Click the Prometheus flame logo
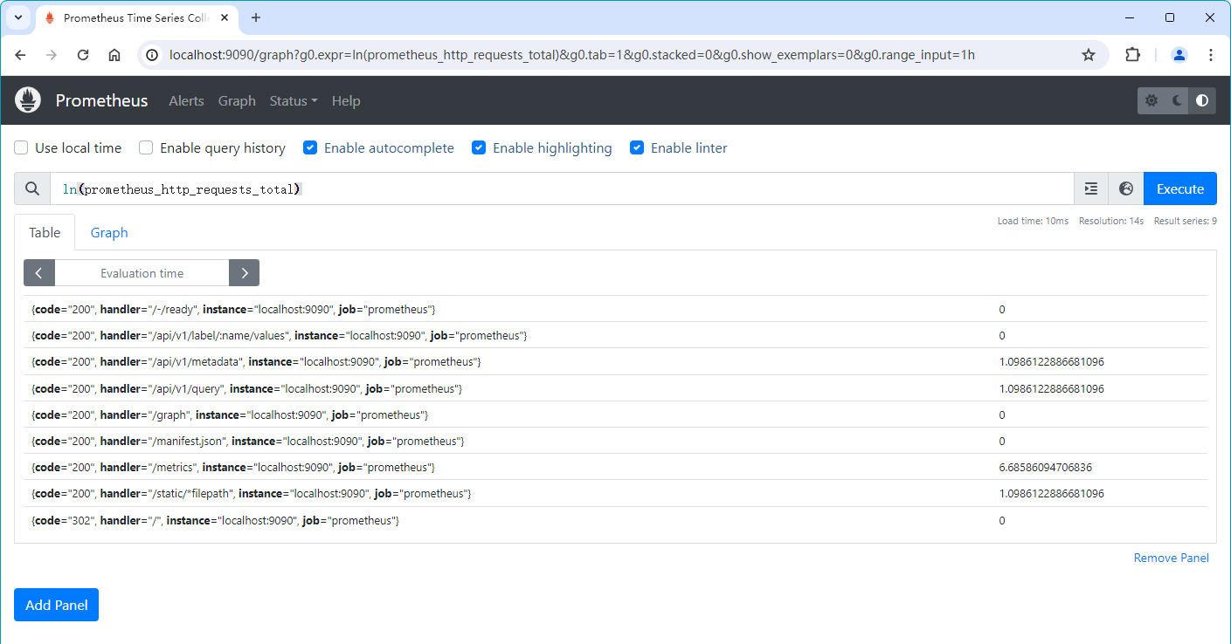1231x644 pixels. 28,100
